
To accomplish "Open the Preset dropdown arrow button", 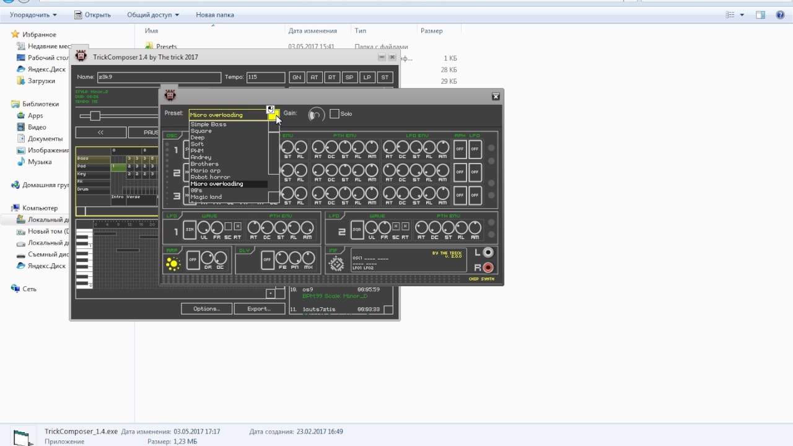I will click(x=273, y=115).
